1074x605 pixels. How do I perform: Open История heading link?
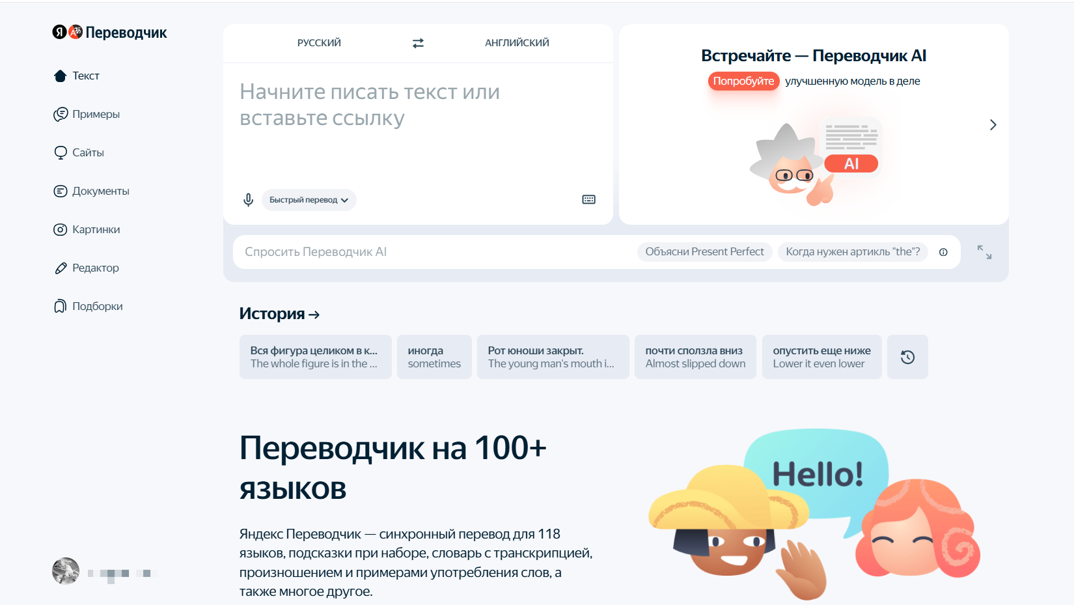tap(279, 314)
